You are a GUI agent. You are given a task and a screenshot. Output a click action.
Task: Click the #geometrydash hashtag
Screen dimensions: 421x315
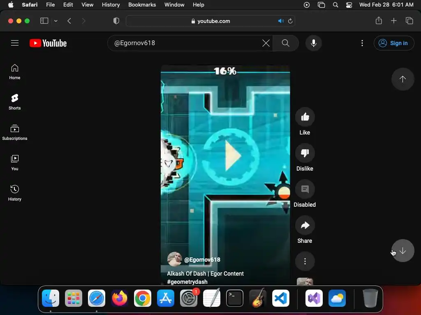click(x=187, y=282)
